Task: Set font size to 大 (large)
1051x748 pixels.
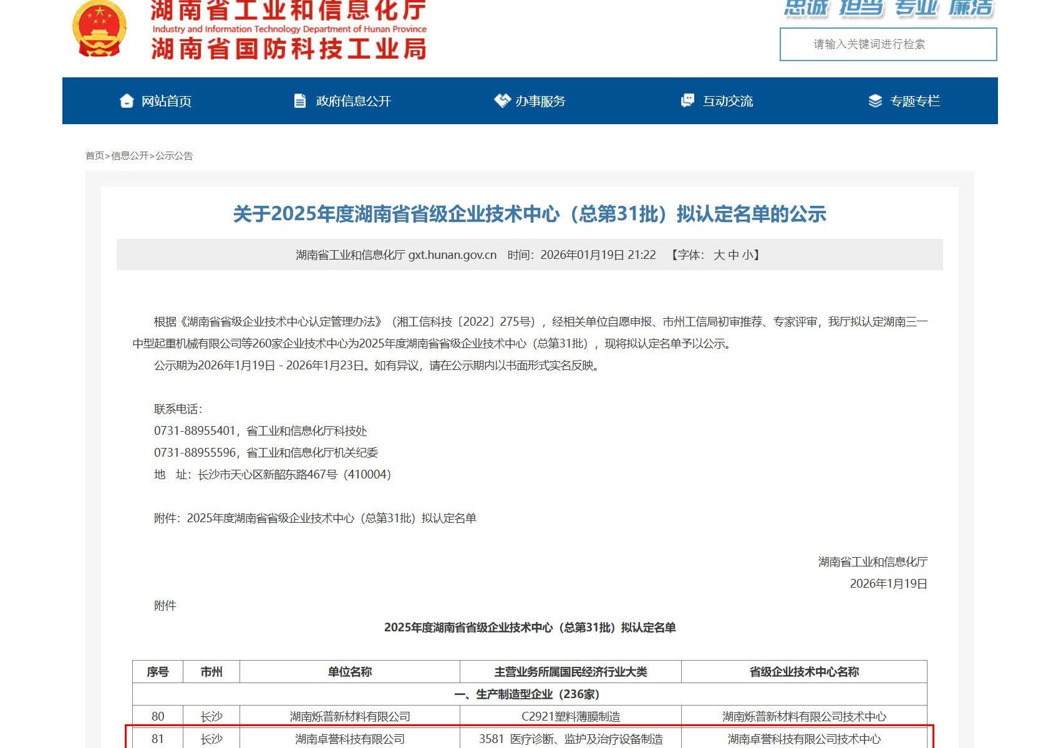Action: pyautogui.click(x=719, y=255)
